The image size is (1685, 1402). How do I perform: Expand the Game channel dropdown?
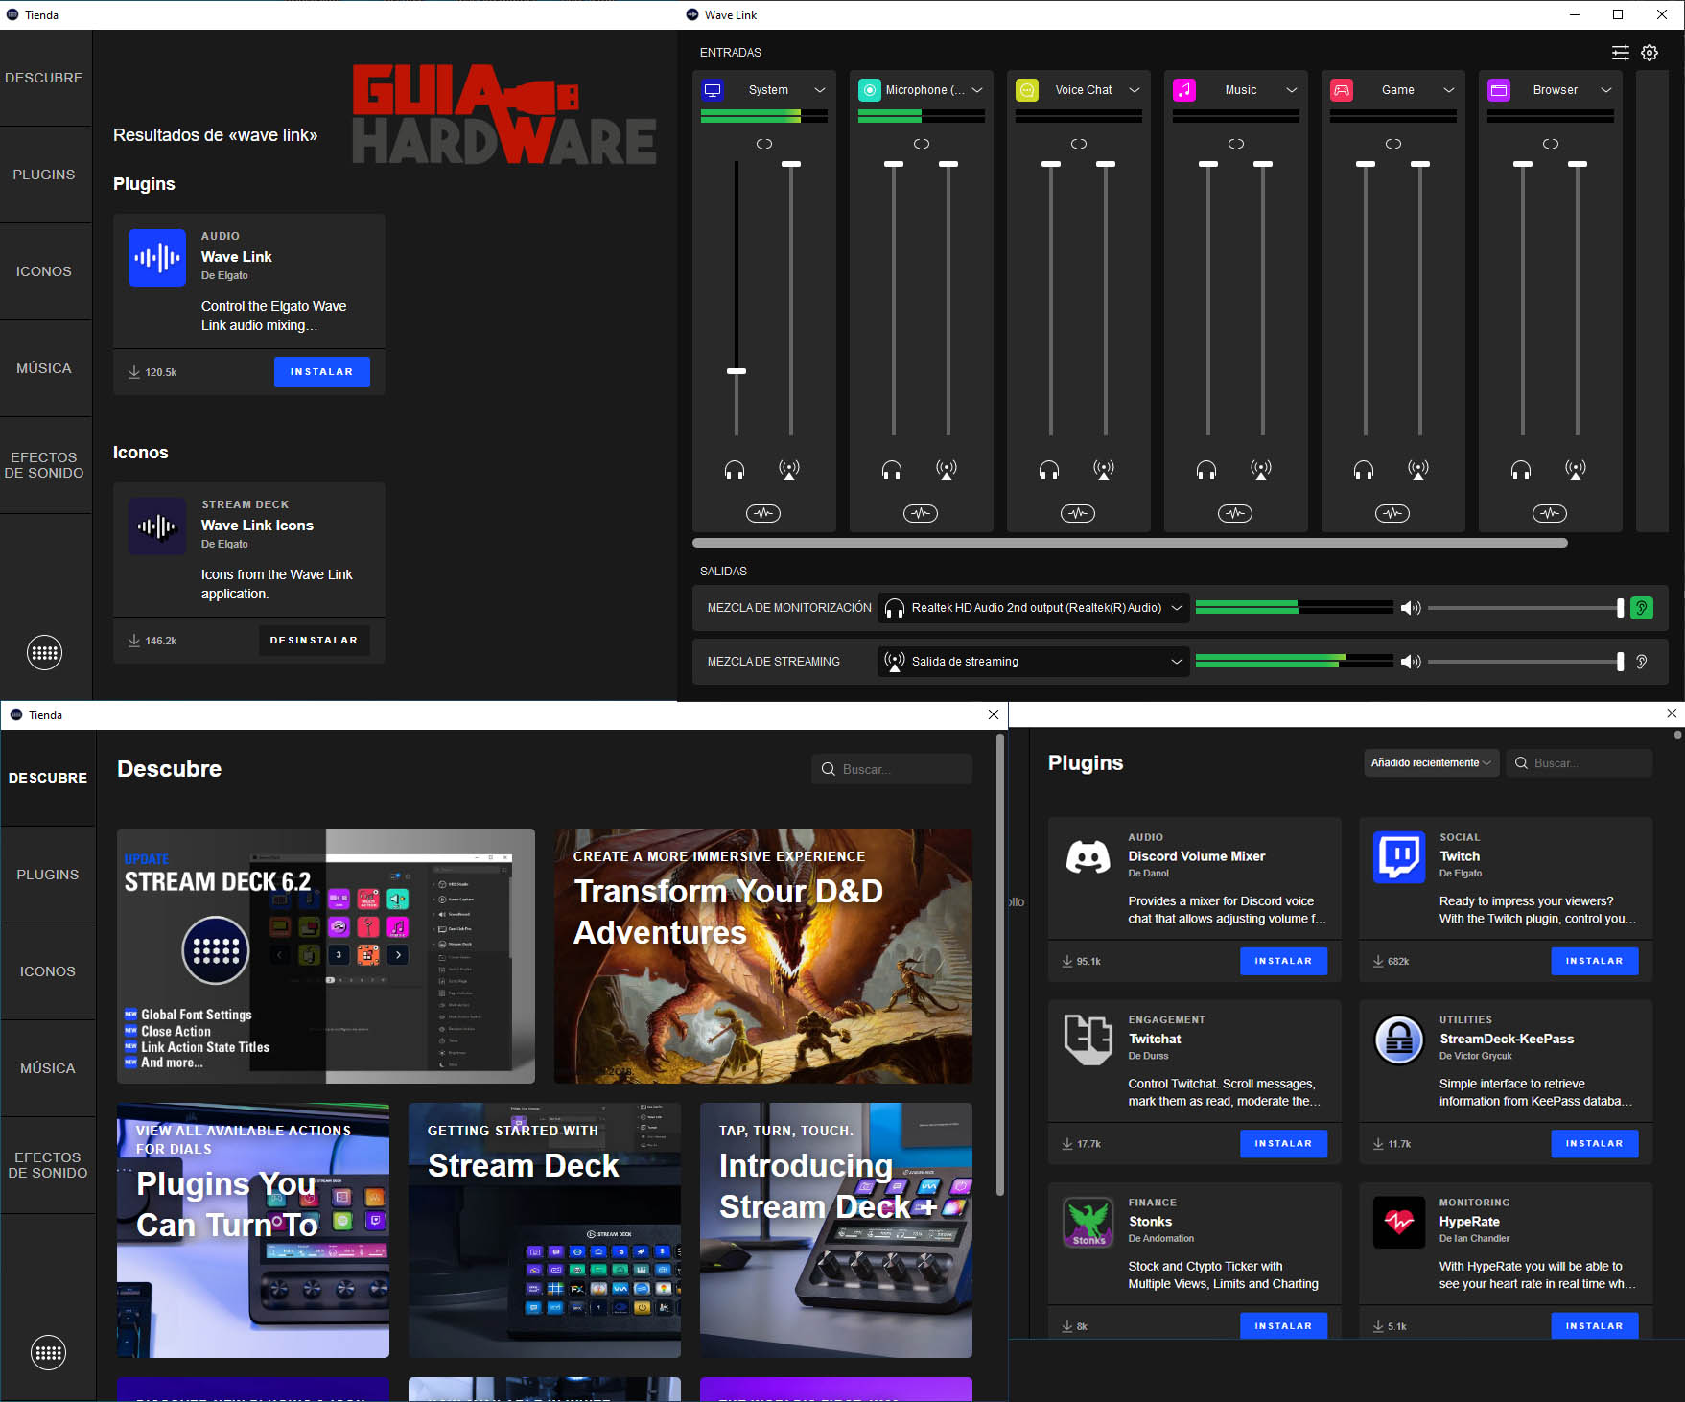coord(1449,90)
